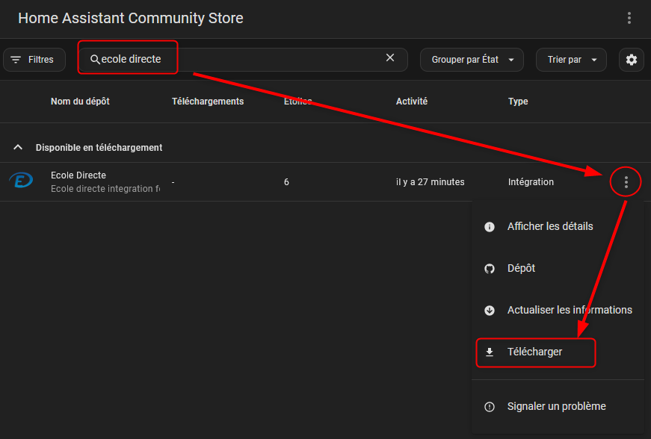Click the Ecole Directe logo icon

21,181
